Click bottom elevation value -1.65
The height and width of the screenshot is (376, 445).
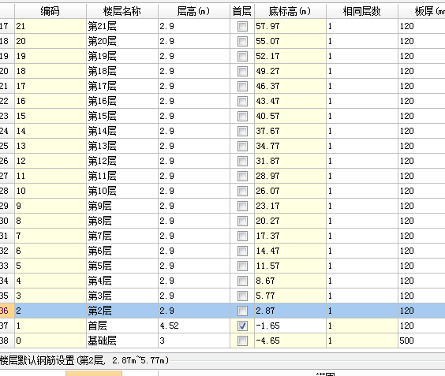click(290, 326)
